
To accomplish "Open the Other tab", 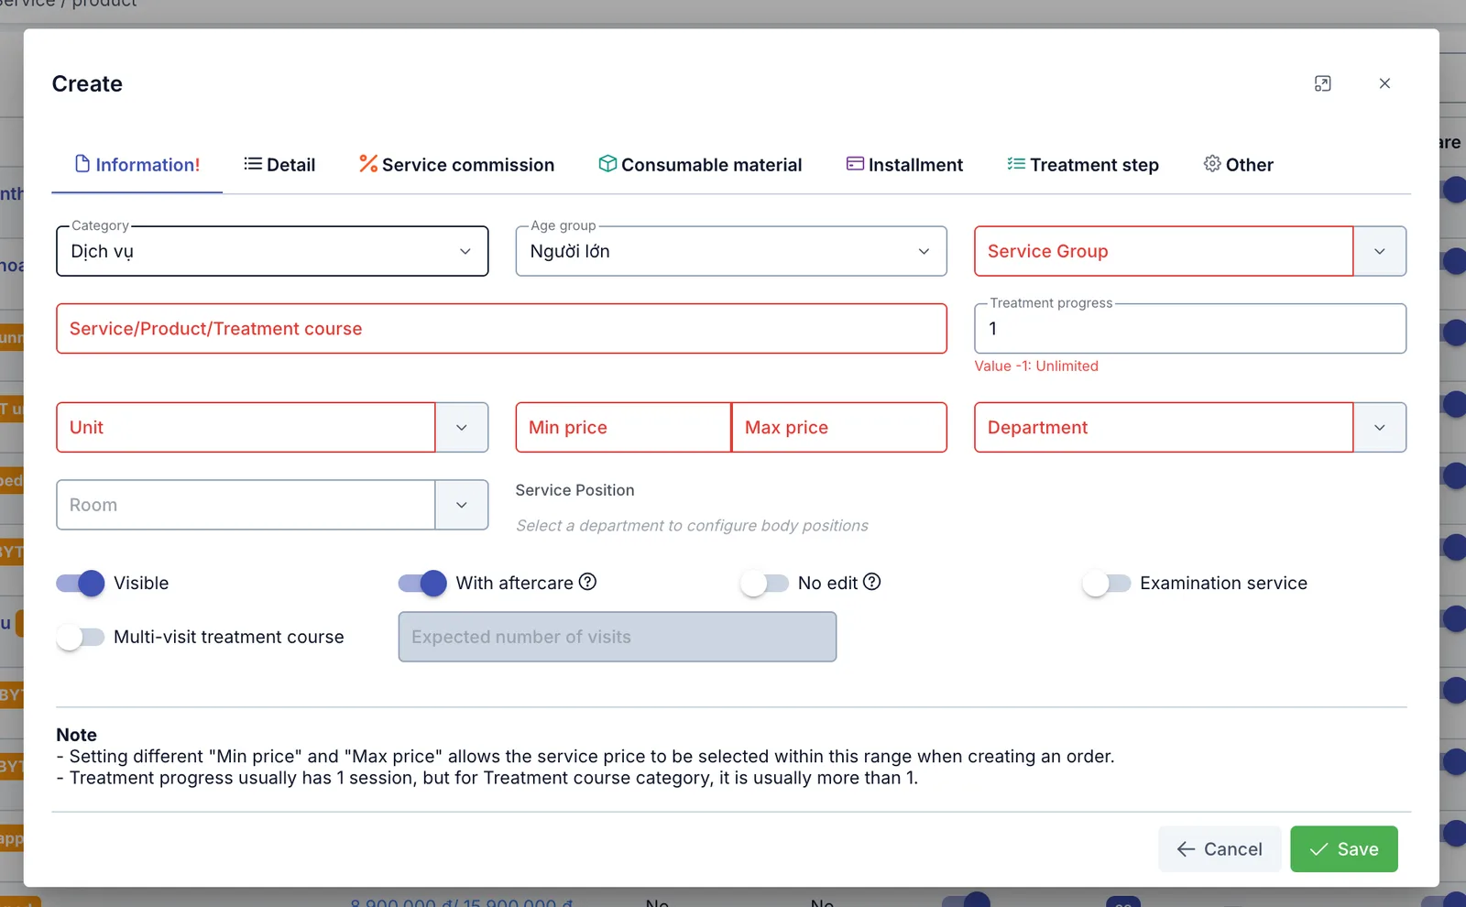I will pyautogui.click(x=1238, y=165).
